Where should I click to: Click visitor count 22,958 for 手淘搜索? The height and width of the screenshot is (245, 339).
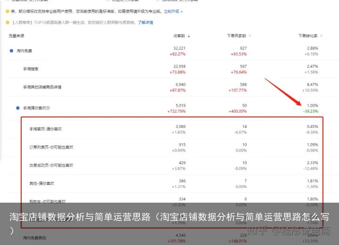click(x=179, y=66)
